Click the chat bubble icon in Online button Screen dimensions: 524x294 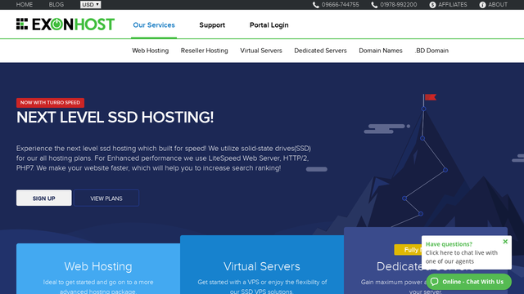pyautogui.click(x=434, y=282)
